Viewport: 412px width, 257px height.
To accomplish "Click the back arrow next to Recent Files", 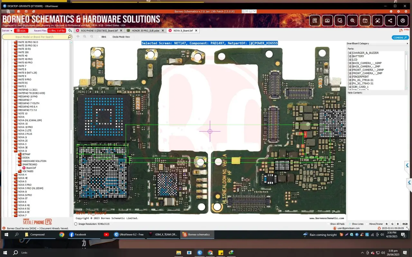I will [70, 31].
